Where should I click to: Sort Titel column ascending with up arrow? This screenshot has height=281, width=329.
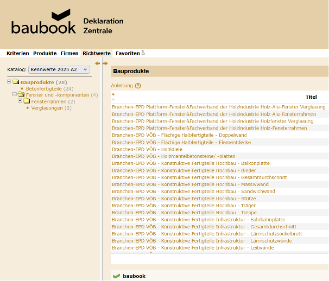tap(113, 94)
